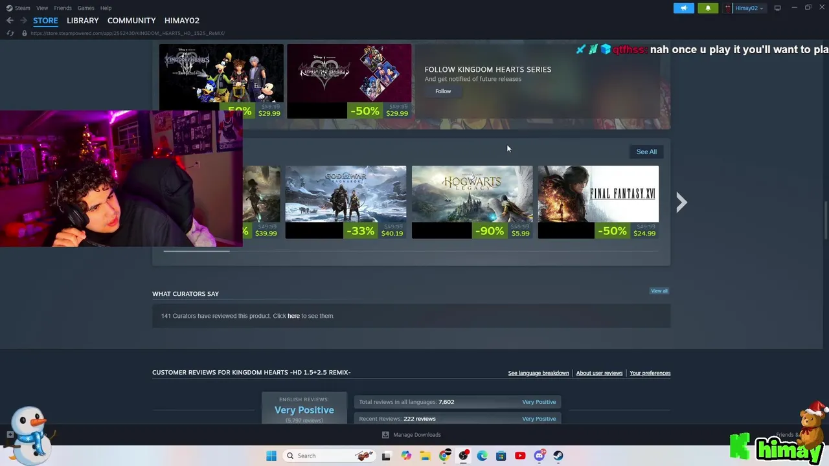Open Steam from the taskbar
829x466 pixels.
[x=558, y=456]
